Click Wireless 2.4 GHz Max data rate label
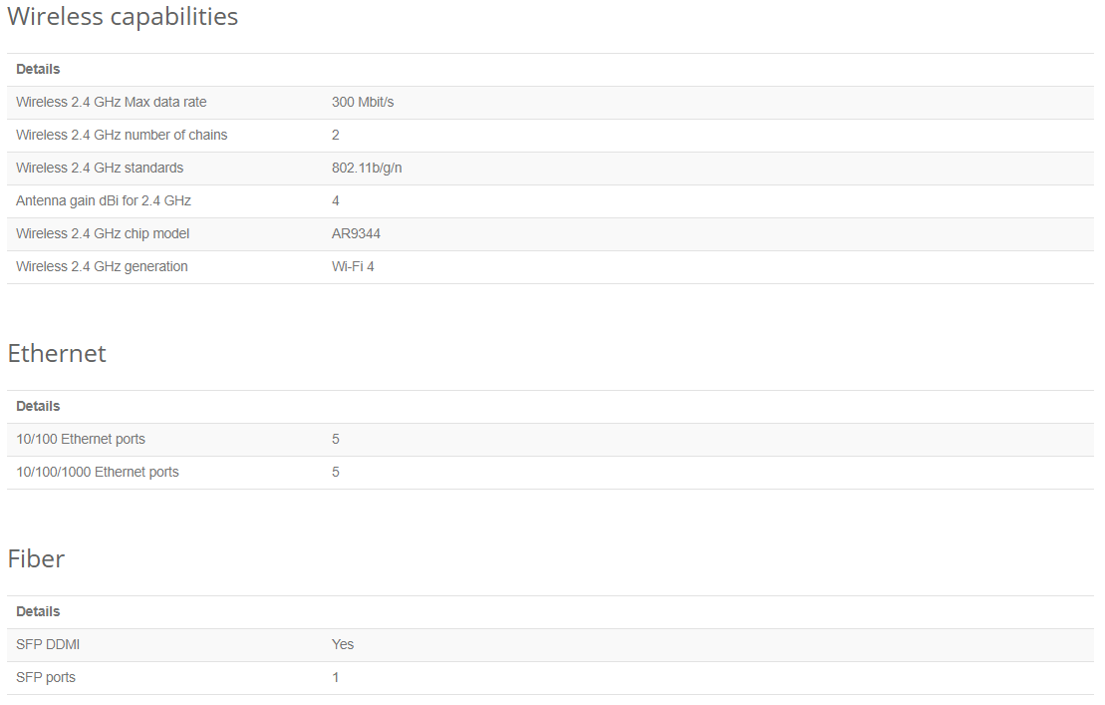1105x705 pixels. (x=112, y=102)
